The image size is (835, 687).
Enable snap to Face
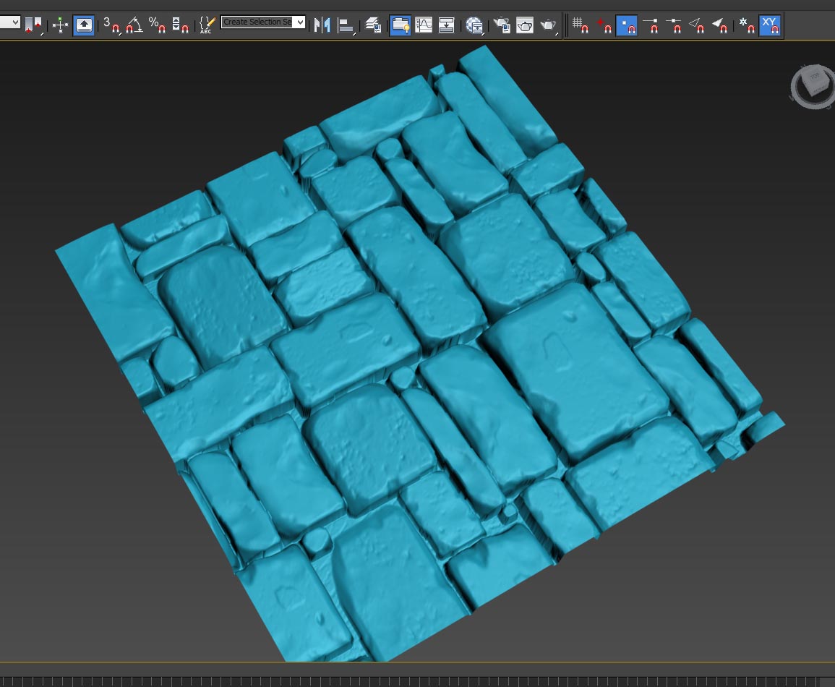pos(721,25)
